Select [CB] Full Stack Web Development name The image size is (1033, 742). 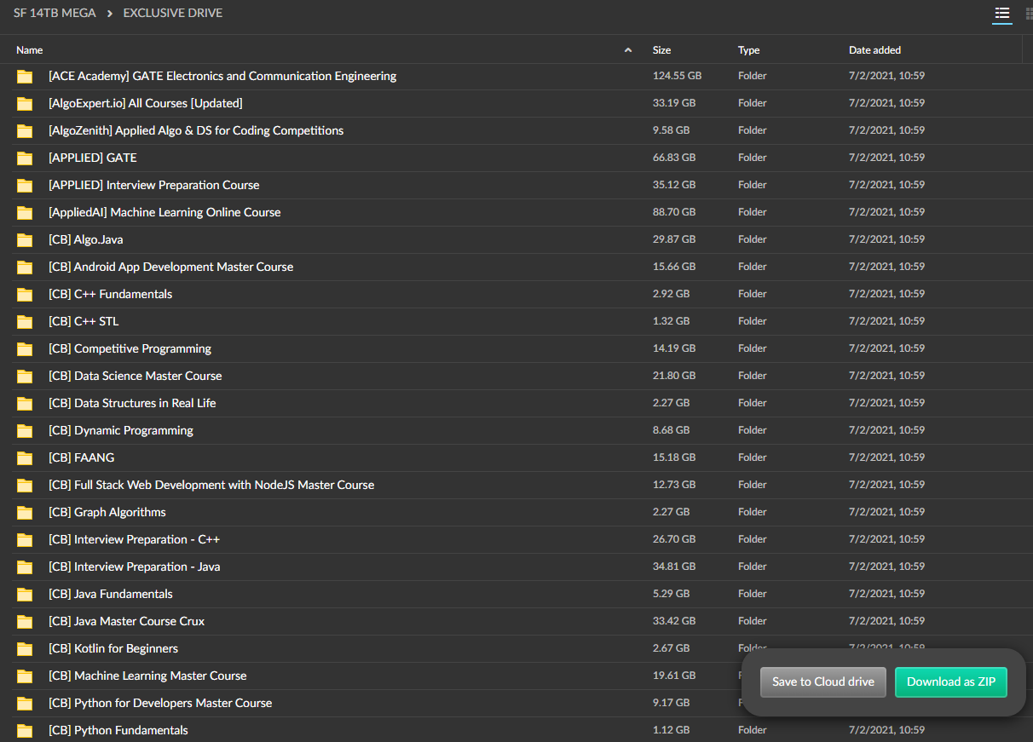211,485
